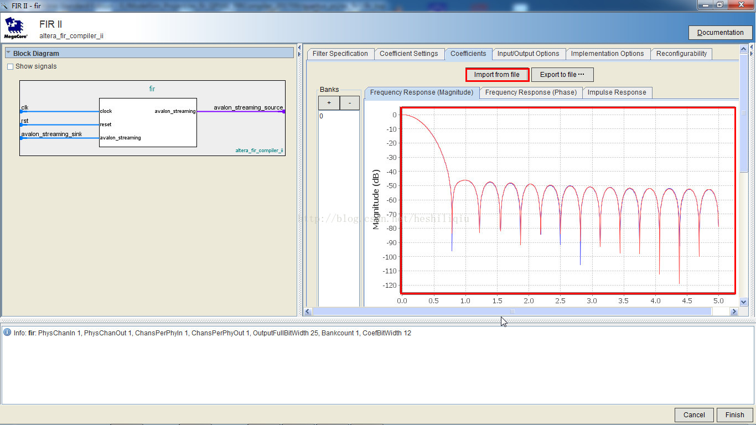The image size is (756, 425).
Task: Click the FIR II window title icon
Action: [x=6, y=6]
